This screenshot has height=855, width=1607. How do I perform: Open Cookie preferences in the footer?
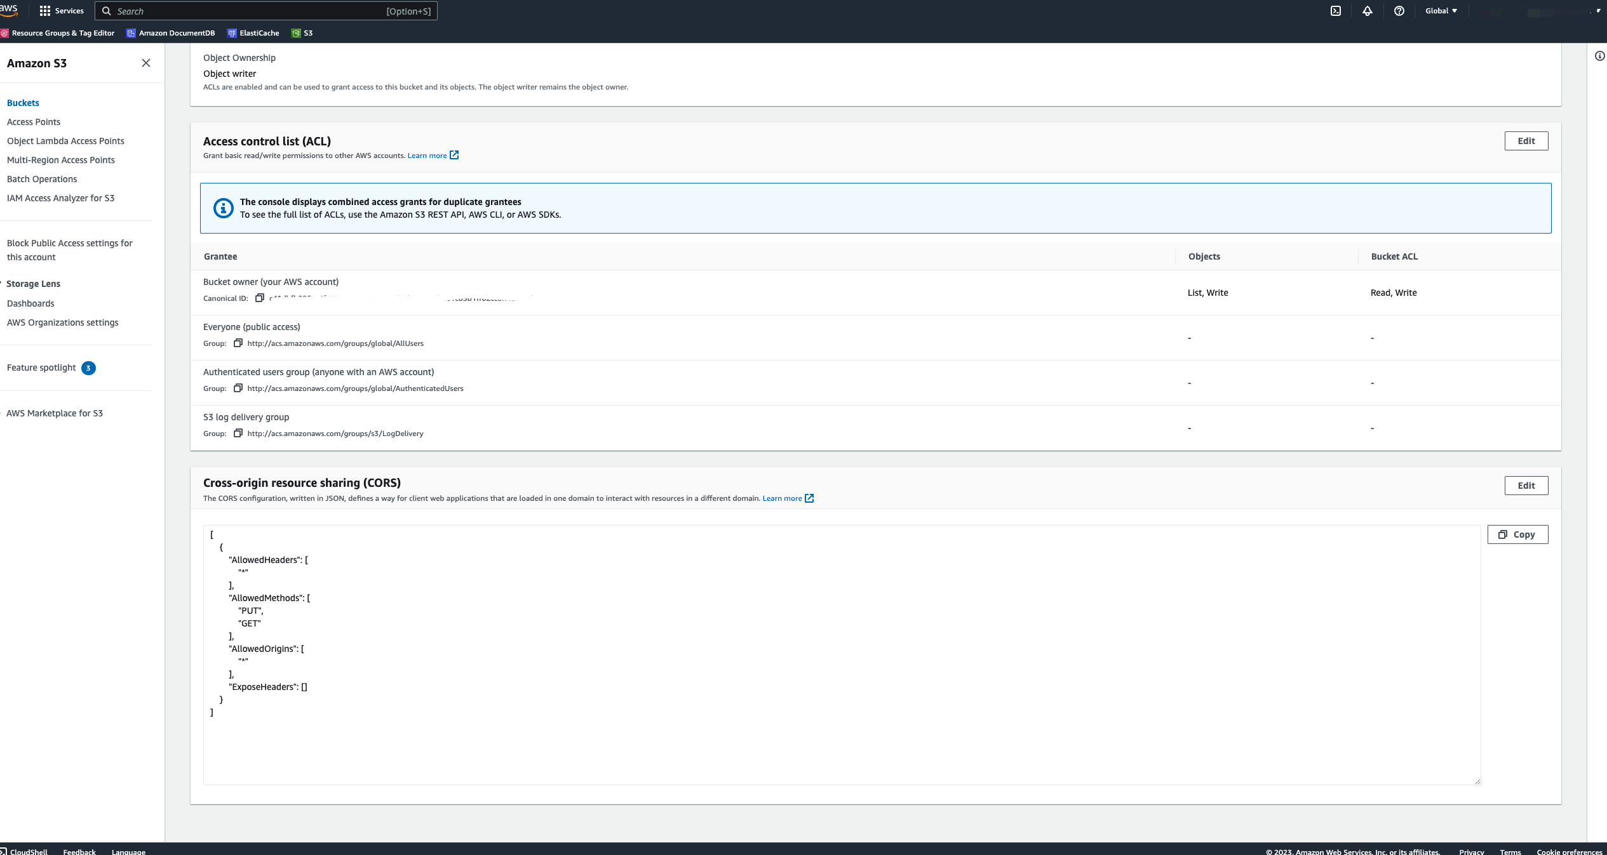(x=1570, y=851)
